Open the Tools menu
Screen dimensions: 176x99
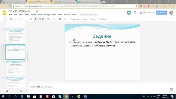(54, 15)
